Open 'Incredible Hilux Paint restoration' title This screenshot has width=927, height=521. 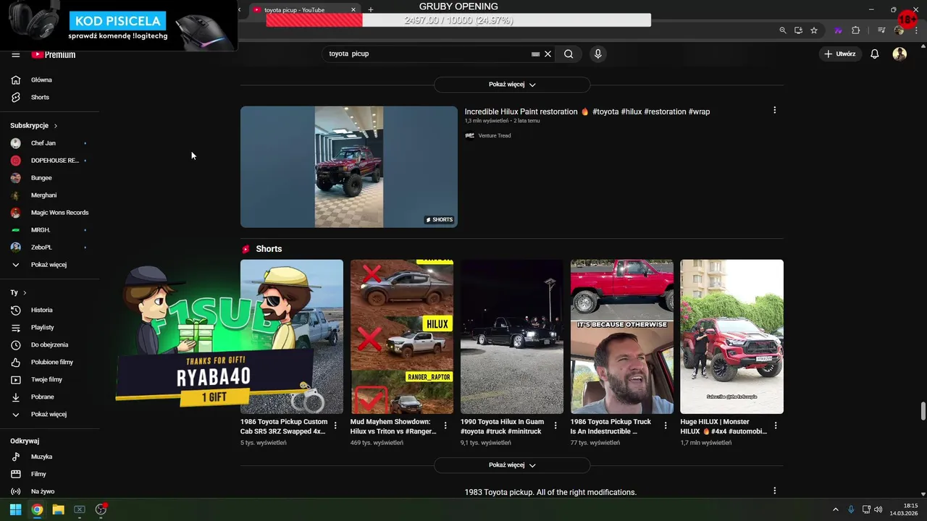587,111
